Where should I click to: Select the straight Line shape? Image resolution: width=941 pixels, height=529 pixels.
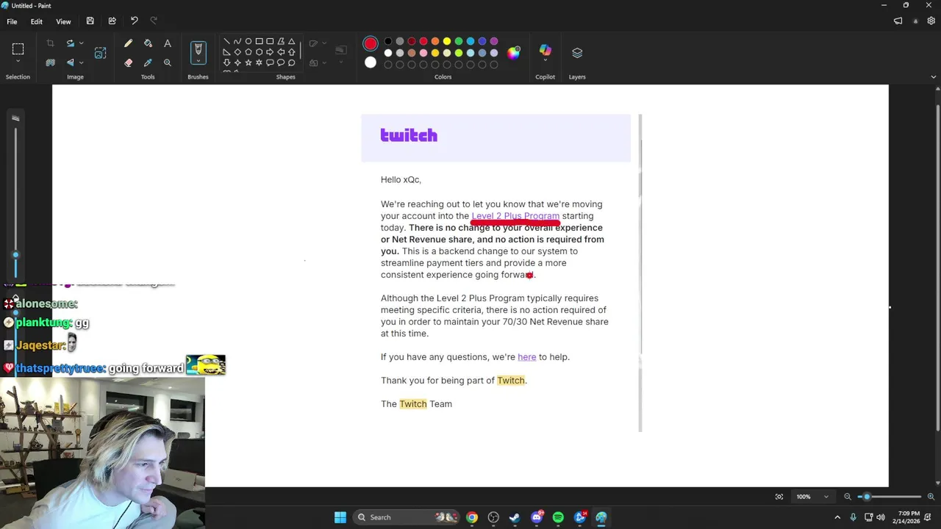pyautogui.click(x=226, y=41)
